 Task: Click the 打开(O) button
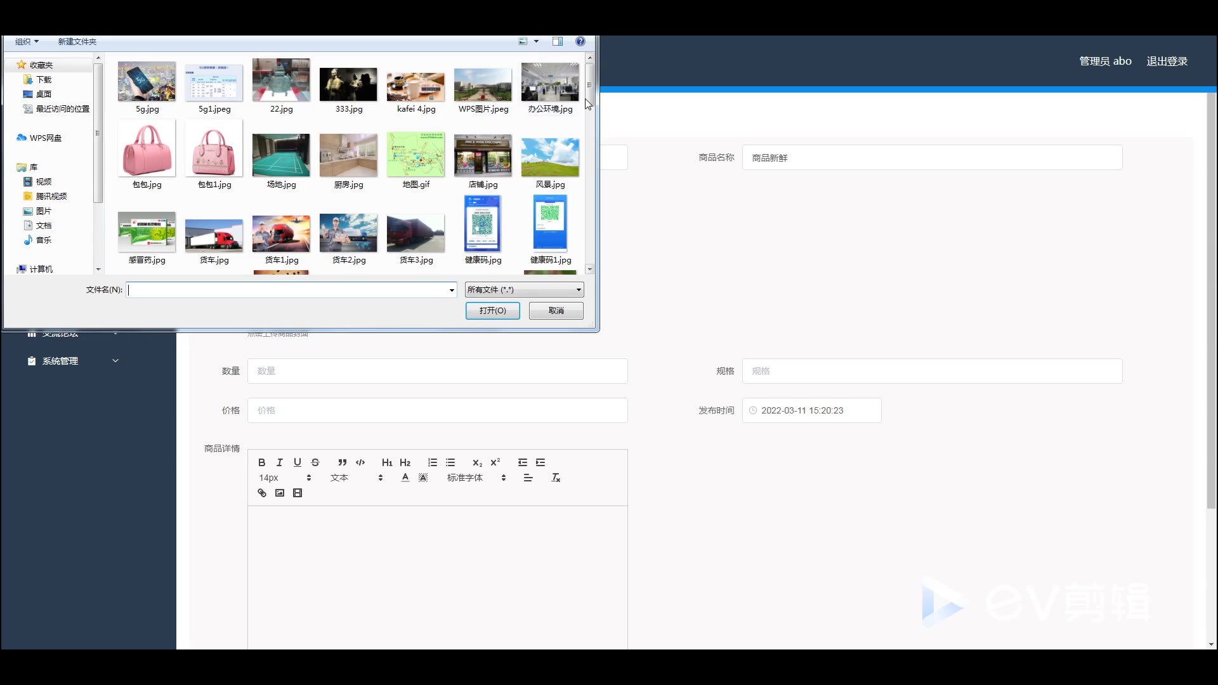493,311
